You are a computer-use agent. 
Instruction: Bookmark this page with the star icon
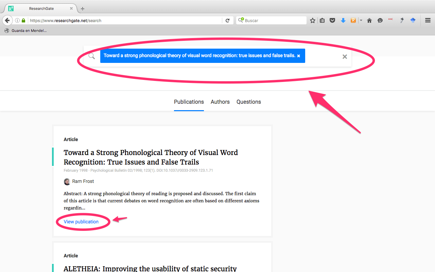(x=313, y=20)
